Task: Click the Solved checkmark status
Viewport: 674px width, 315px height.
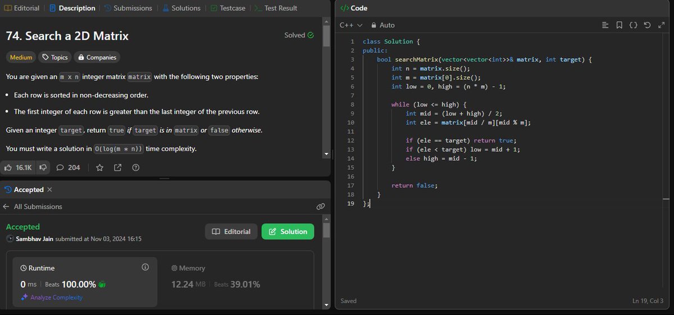Action: (x=299, y=35)
